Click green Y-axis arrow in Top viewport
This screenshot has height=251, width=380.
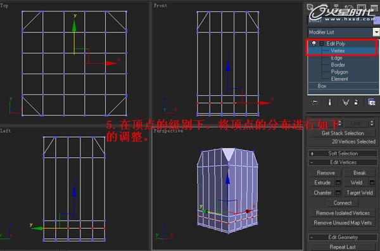pos(74,26)
